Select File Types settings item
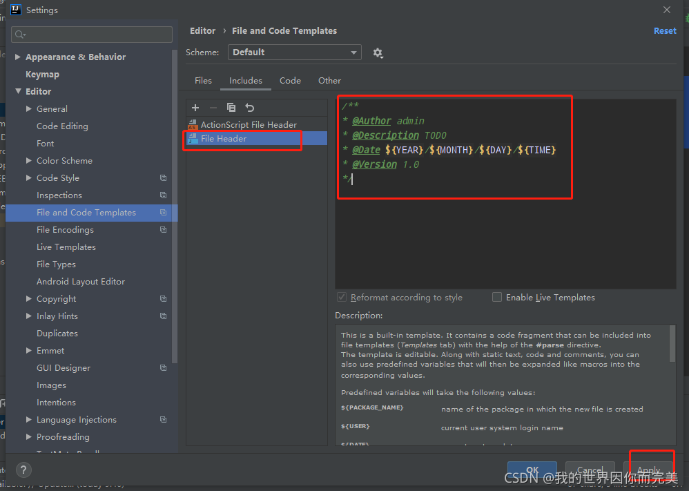 tap(56, 264)
